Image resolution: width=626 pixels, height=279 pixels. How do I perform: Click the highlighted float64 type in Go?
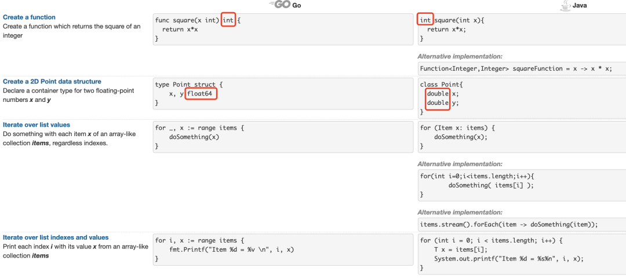pos(201,94)
